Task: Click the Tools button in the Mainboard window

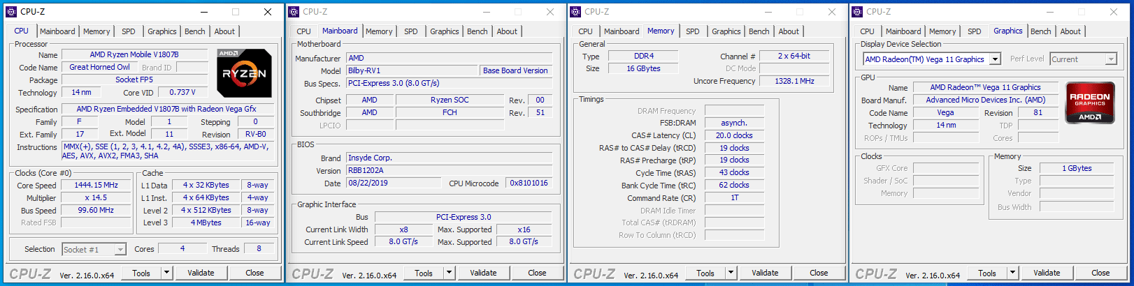Action: point(424,273)
